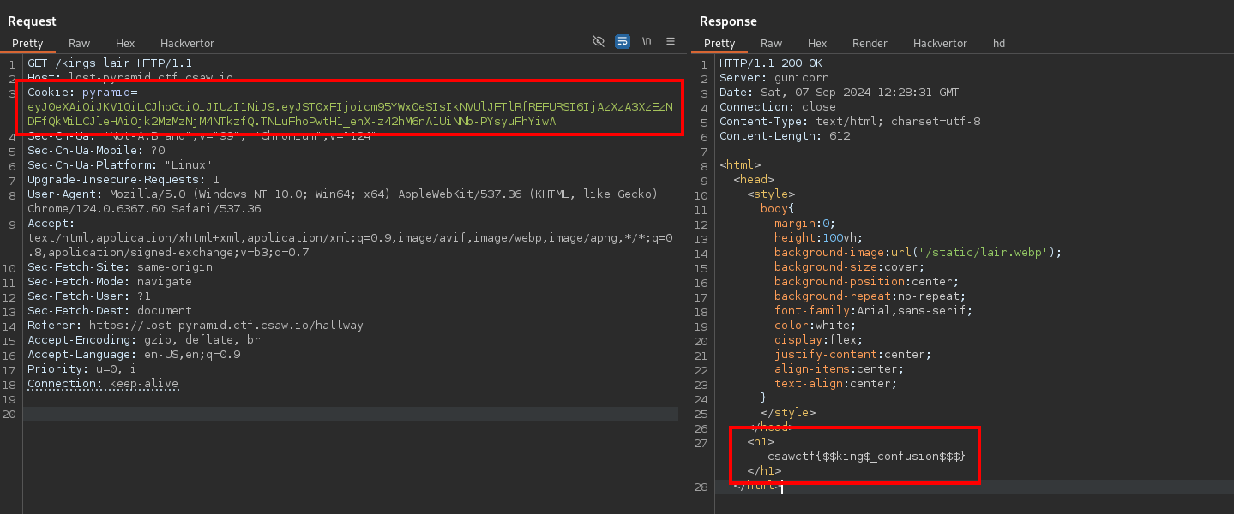Click the 'GET /kings_lair HTTP/1.1' request line
Viewport: 1234px width, 514px height.
tap(110, 63)
